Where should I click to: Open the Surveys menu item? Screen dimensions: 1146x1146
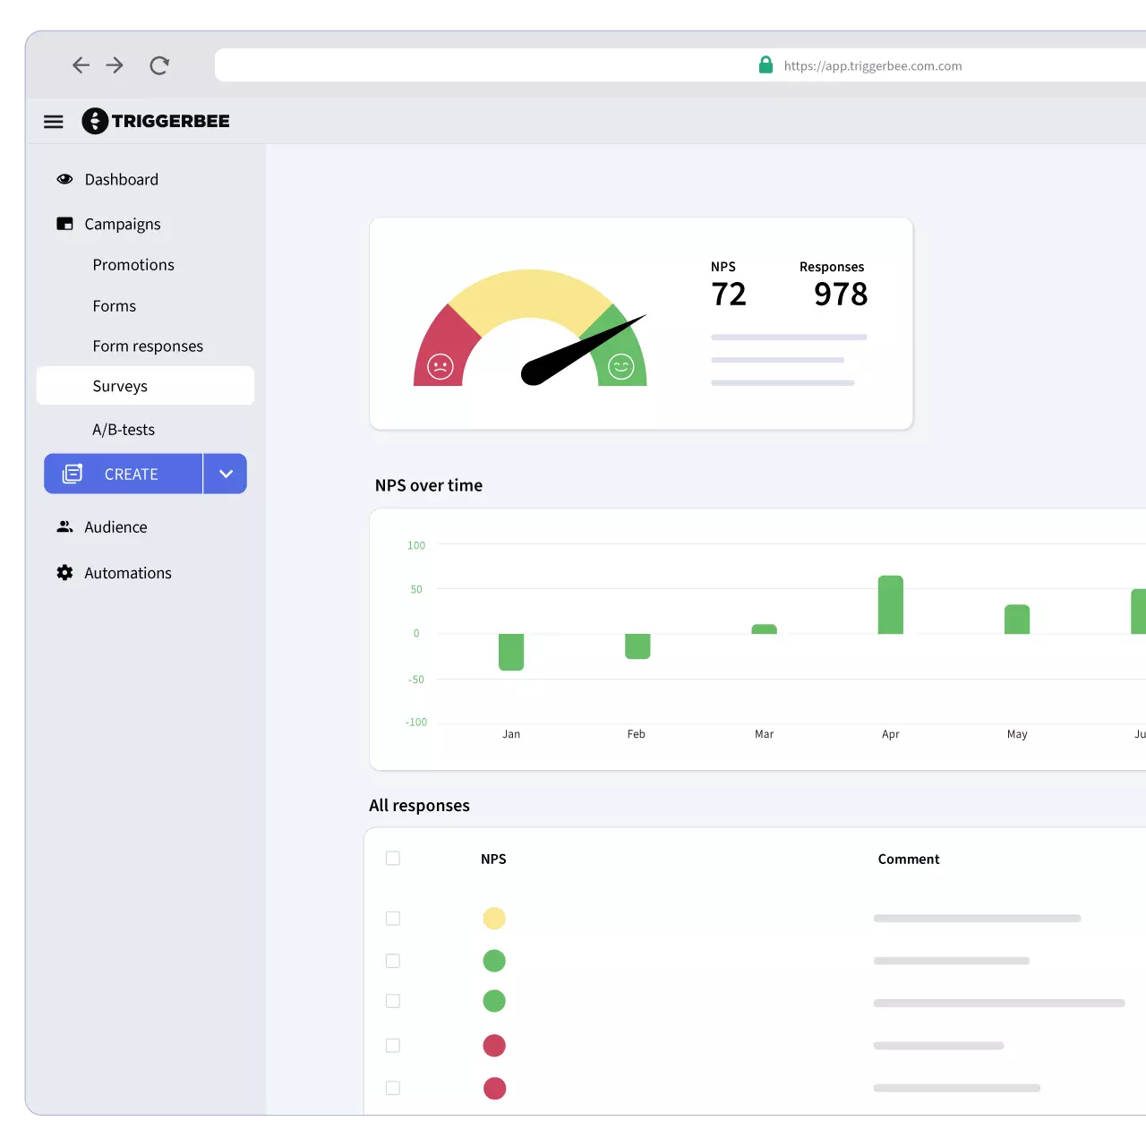120,386
